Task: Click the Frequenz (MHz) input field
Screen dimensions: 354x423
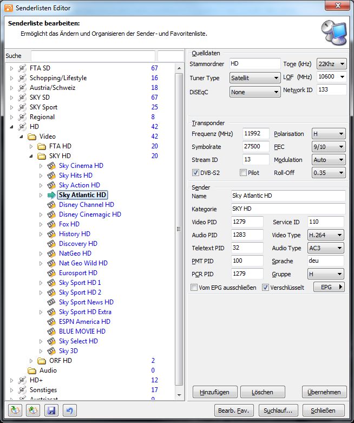Action: tap(255, 134)
